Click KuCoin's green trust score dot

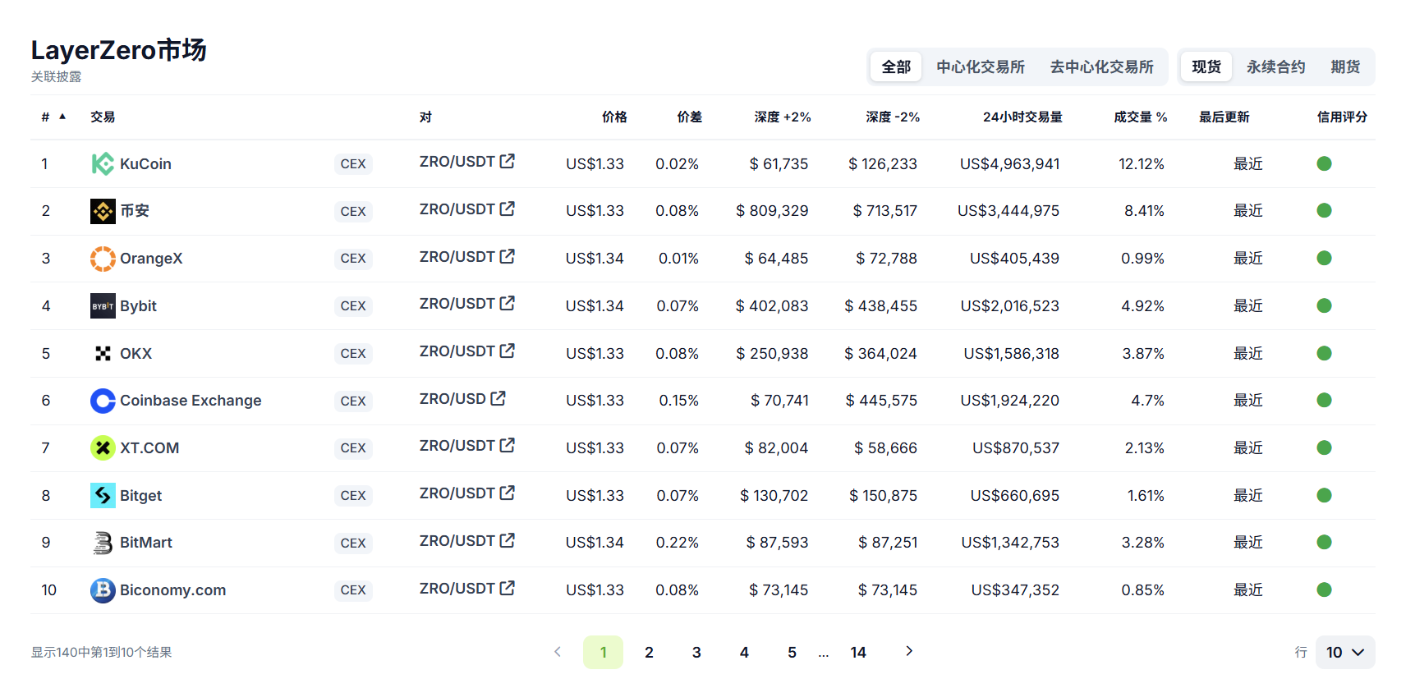click(x=1324, y=163)
